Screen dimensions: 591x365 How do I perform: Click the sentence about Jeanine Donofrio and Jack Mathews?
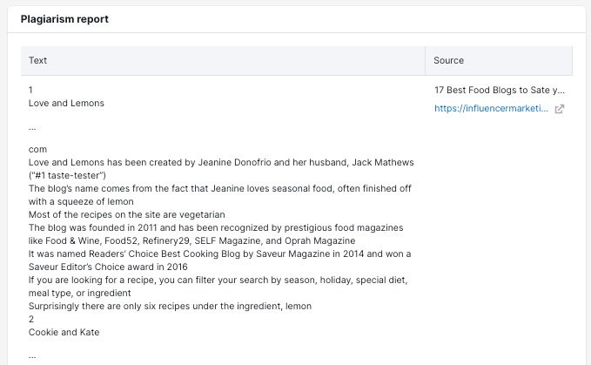(x=221, y=169)
